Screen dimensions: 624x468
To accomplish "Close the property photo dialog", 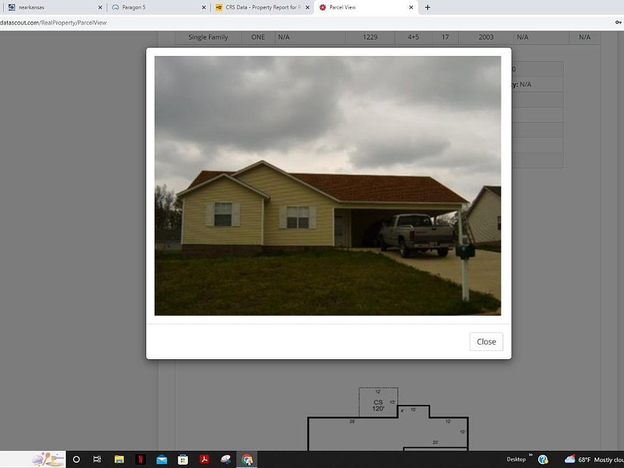I will point(486,341).
